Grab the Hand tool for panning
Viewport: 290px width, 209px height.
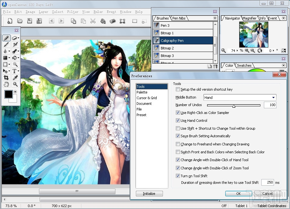(6, 84)
